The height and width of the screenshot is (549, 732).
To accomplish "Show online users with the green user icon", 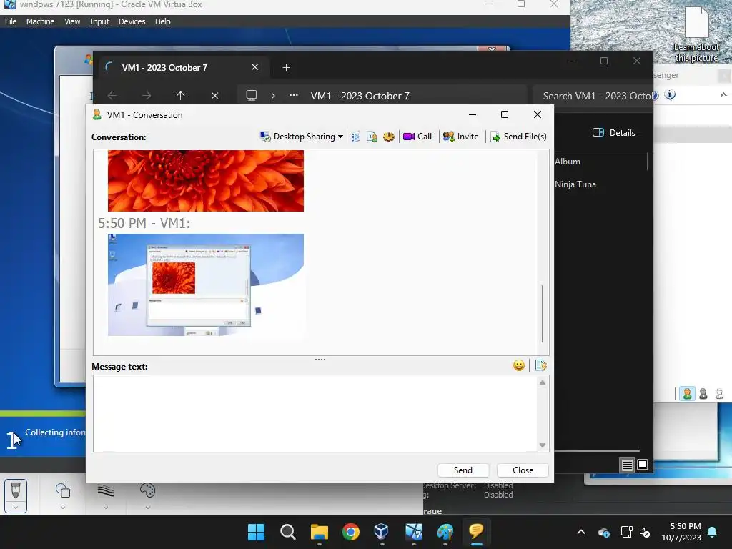I will 687,394.
